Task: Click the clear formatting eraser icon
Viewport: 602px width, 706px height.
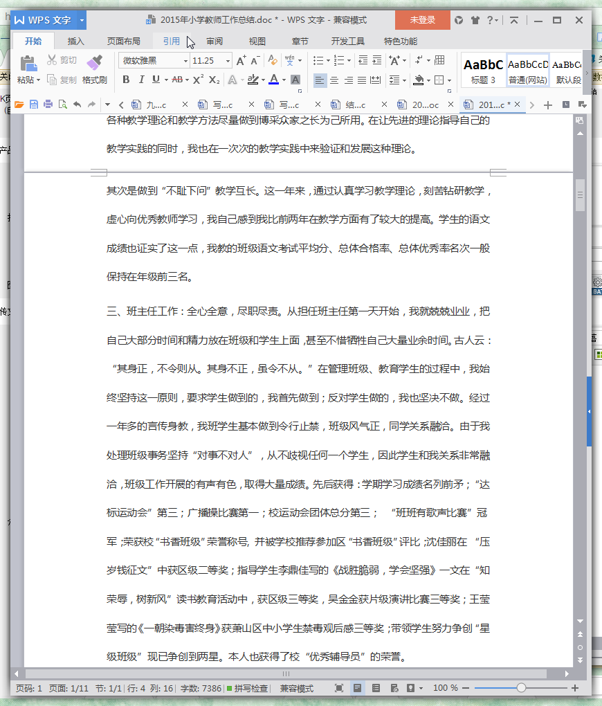Action: (273, 60)
